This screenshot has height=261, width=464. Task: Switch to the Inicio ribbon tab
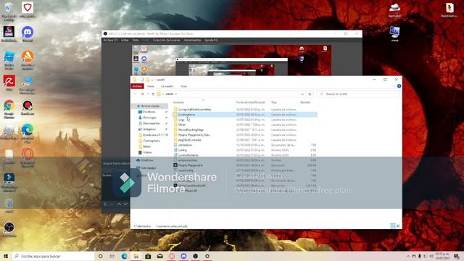pos(151,86)
